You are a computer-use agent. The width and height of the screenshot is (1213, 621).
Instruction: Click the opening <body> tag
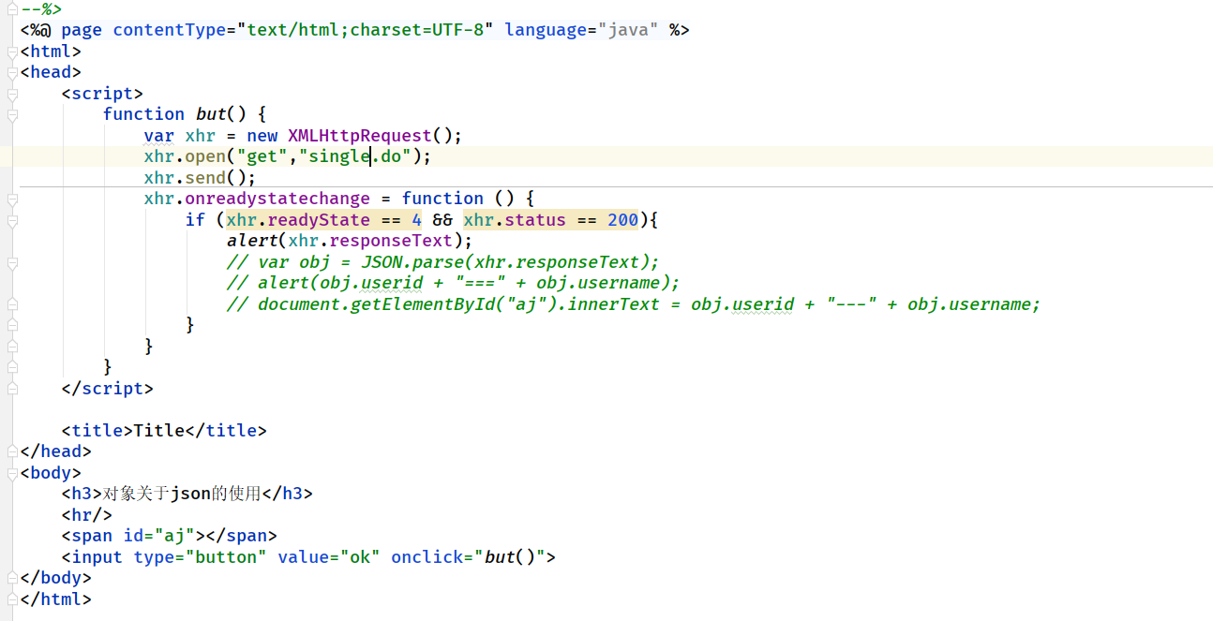[x=51, y=473]
